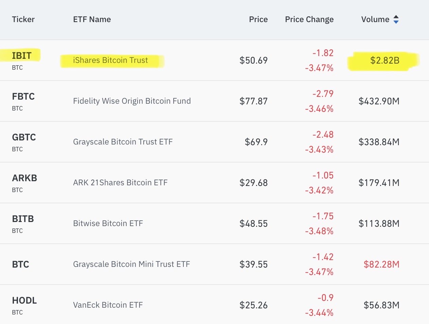429x324 pixels.
Task: Open Fidelity Wise Origin Bitcoin Fund
Action: coord(132,101)
